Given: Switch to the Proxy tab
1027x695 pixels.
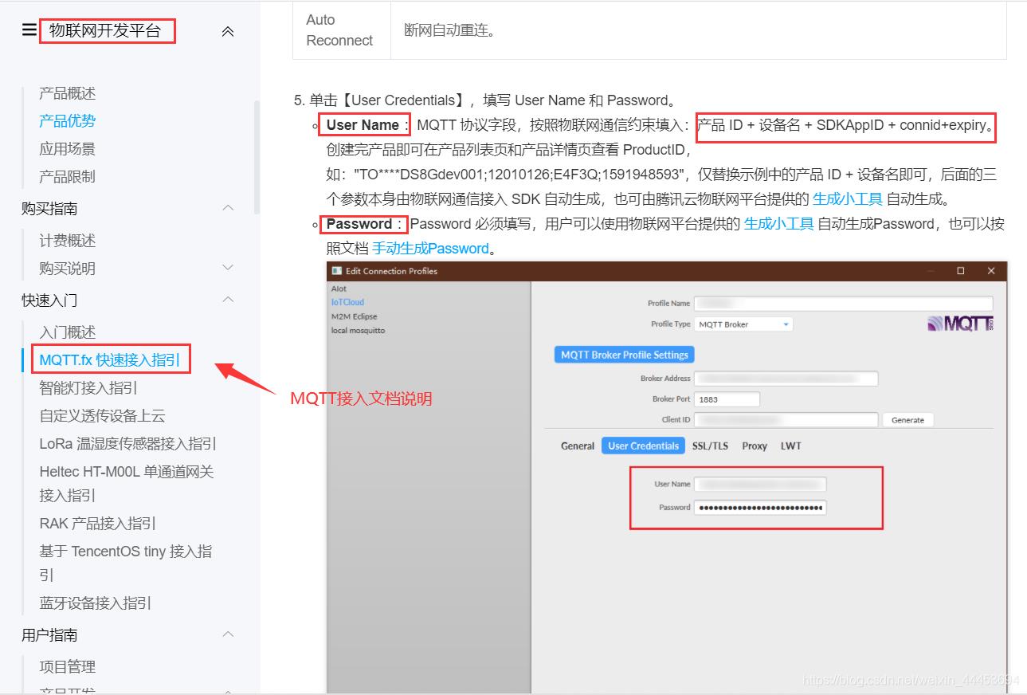Looking at the screenshot, I should 755,446.
